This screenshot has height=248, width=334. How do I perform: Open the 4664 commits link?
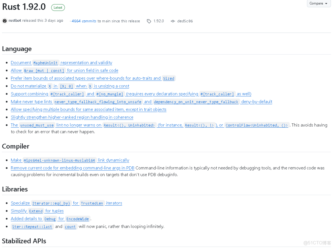83,21
